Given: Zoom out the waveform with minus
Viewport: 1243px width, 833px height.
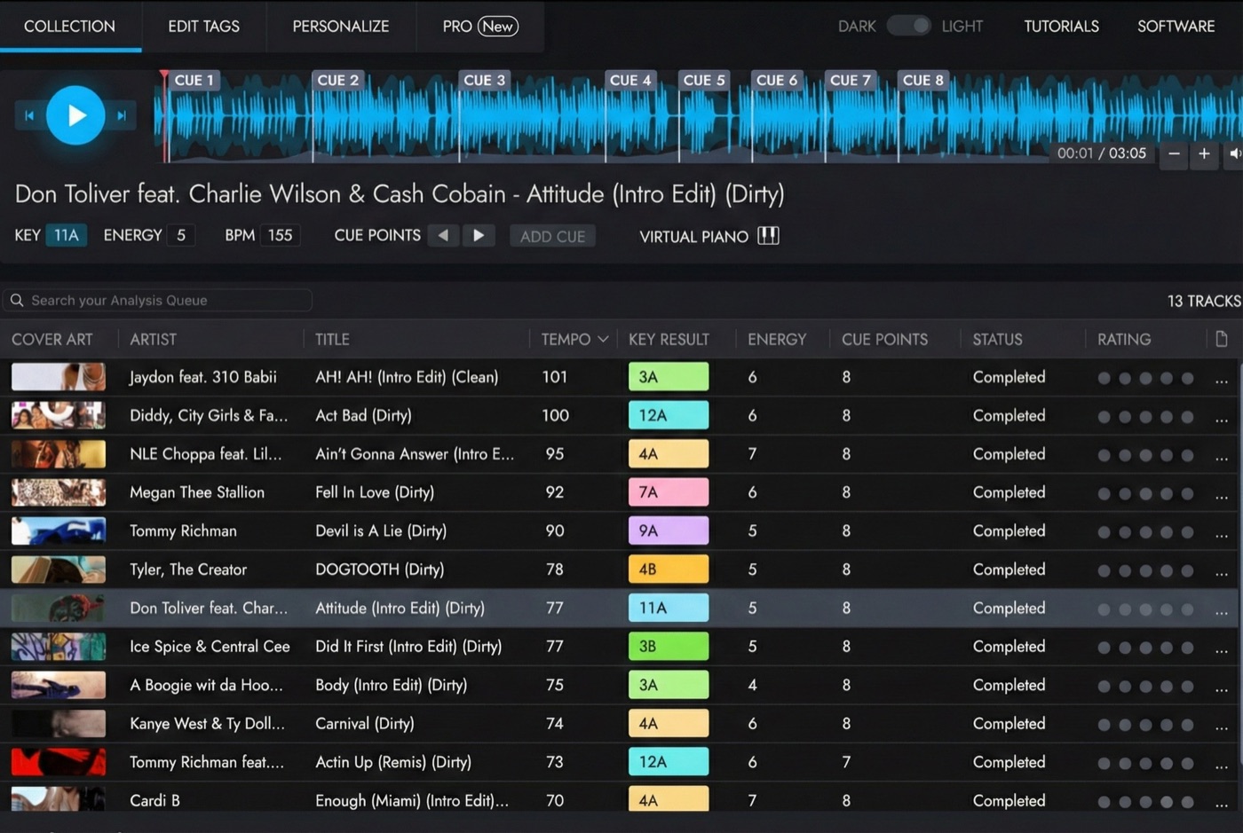Looking at the screenshot, I should click(x=1174, y=153).
